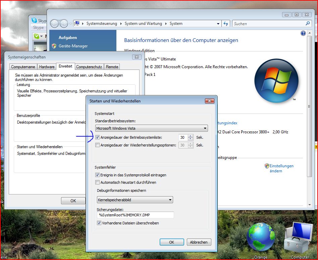Image resolution: width=318 pixels, height=260 pixels.
Task: Uncheck Ereignis in das Systemprotokoll eintragen
Action: [x=98, y=175]
